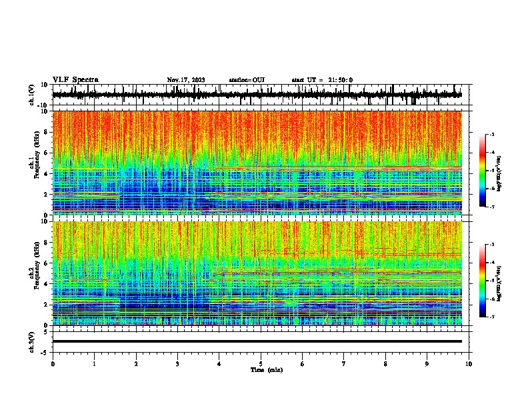Click the "8" kHz tick on ch.1 spectrogram
The height and width of the screenshot is (408, 528).
(x=46, y=132)
